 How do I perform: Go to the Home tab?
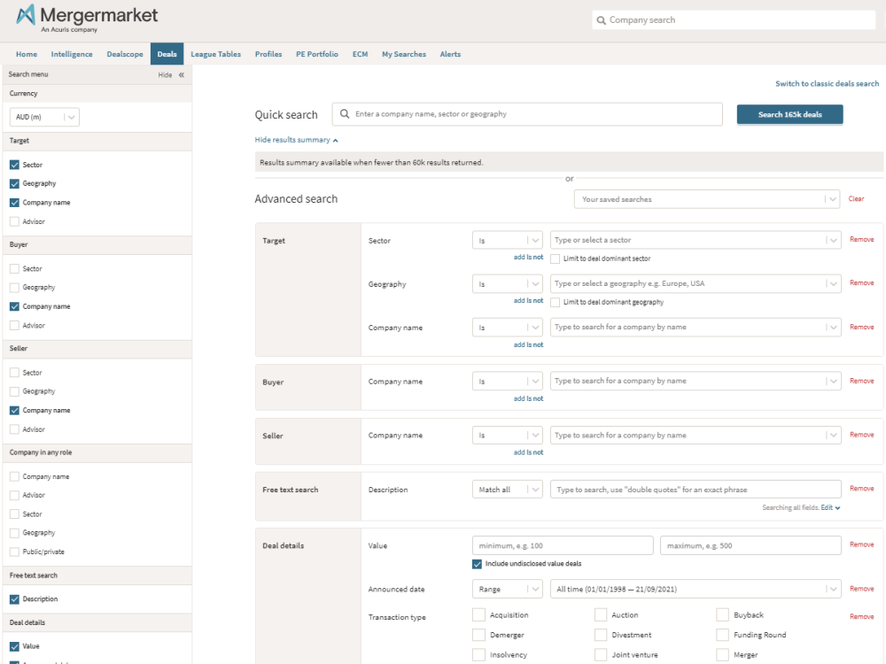(27, 54)
